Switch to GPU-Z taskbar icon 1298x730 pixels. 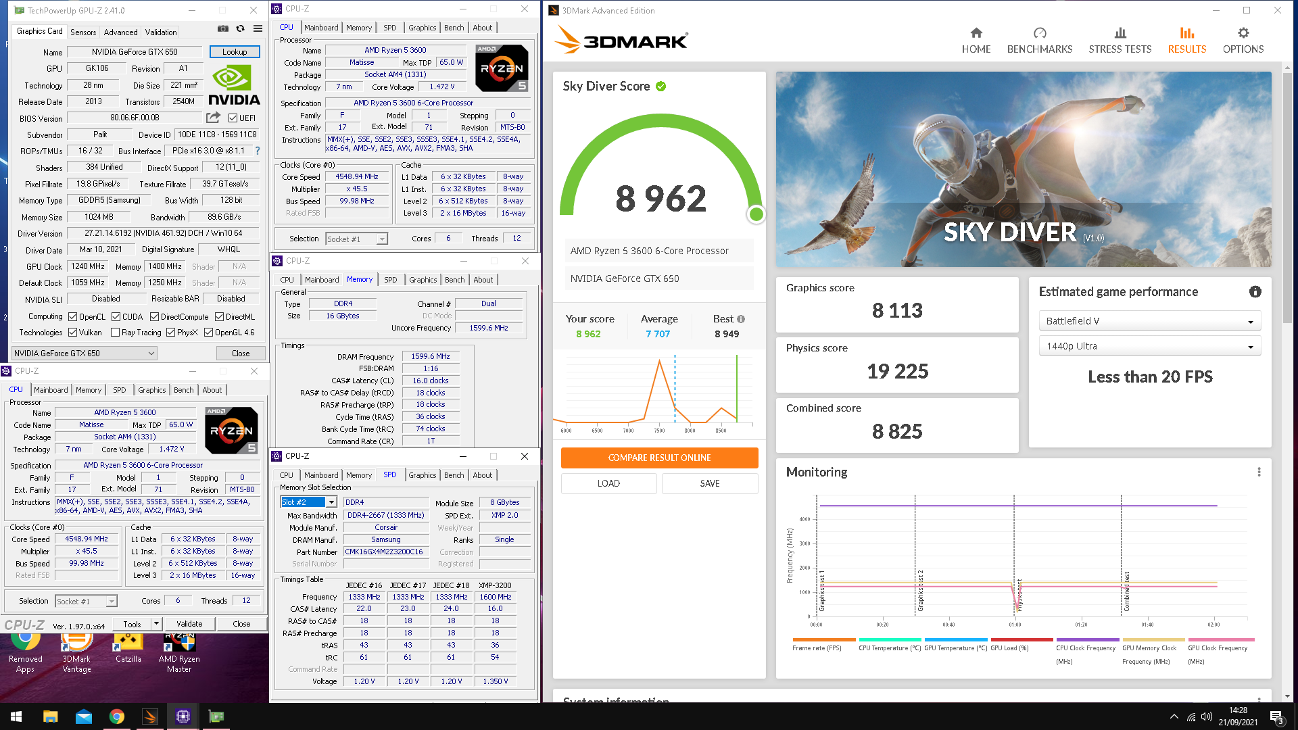[216, 716]
